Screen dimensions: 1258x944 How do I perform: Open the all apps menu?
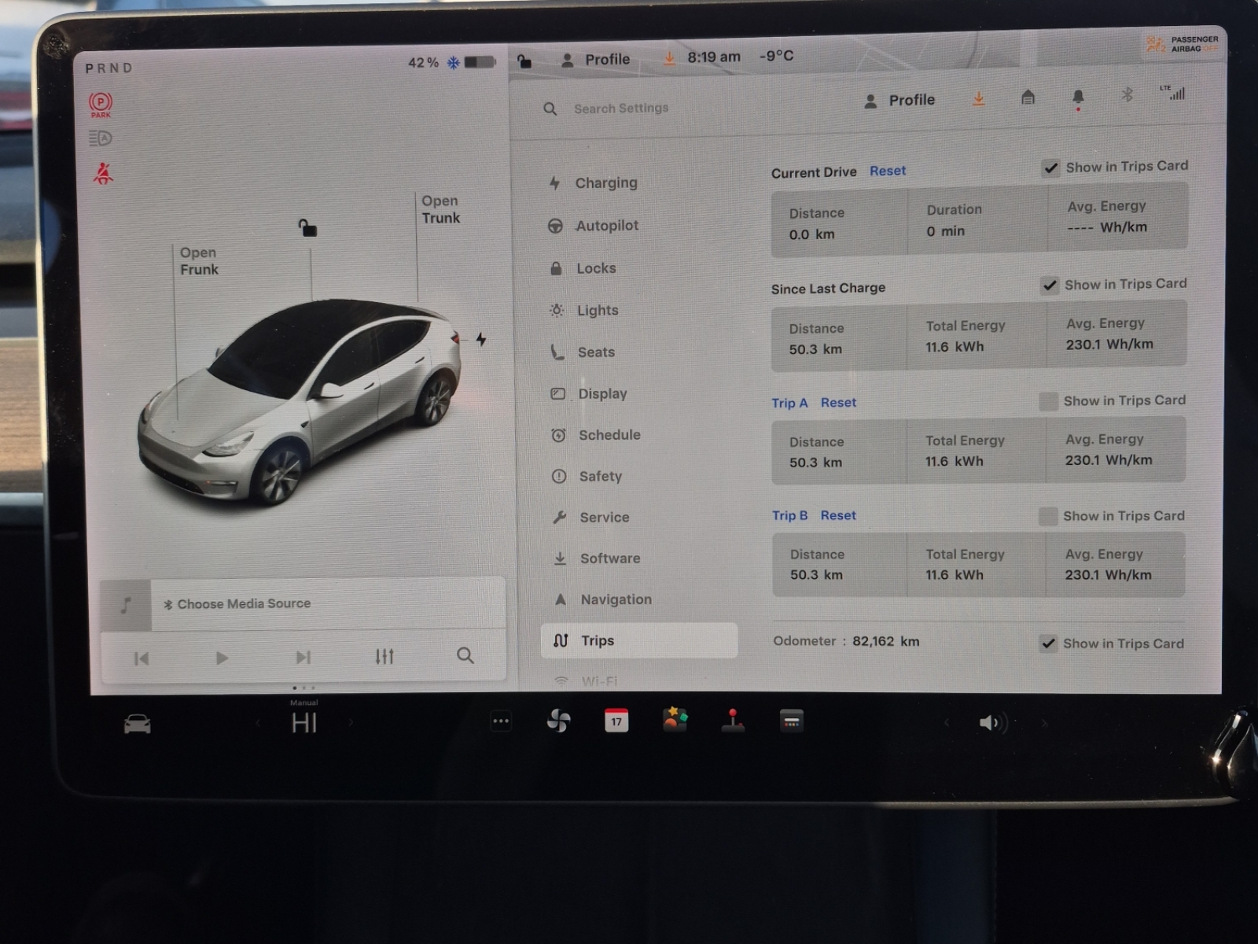coord(501,721)
